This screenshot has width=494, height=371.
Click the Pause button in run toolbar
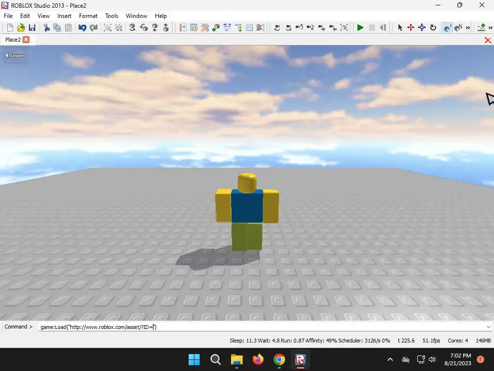pos(372,28)
